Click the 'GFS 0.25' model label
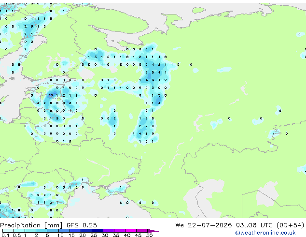Screen dimensions: 306x237 coord(82,225)
